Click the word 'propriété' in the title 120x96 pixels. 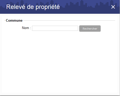click(x=48, y=7)
